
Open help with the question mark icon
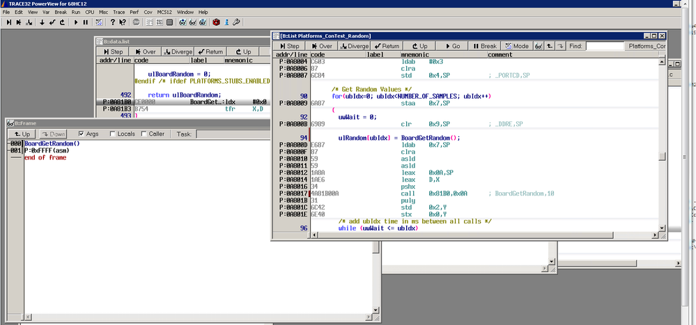(x=113, y=22)
